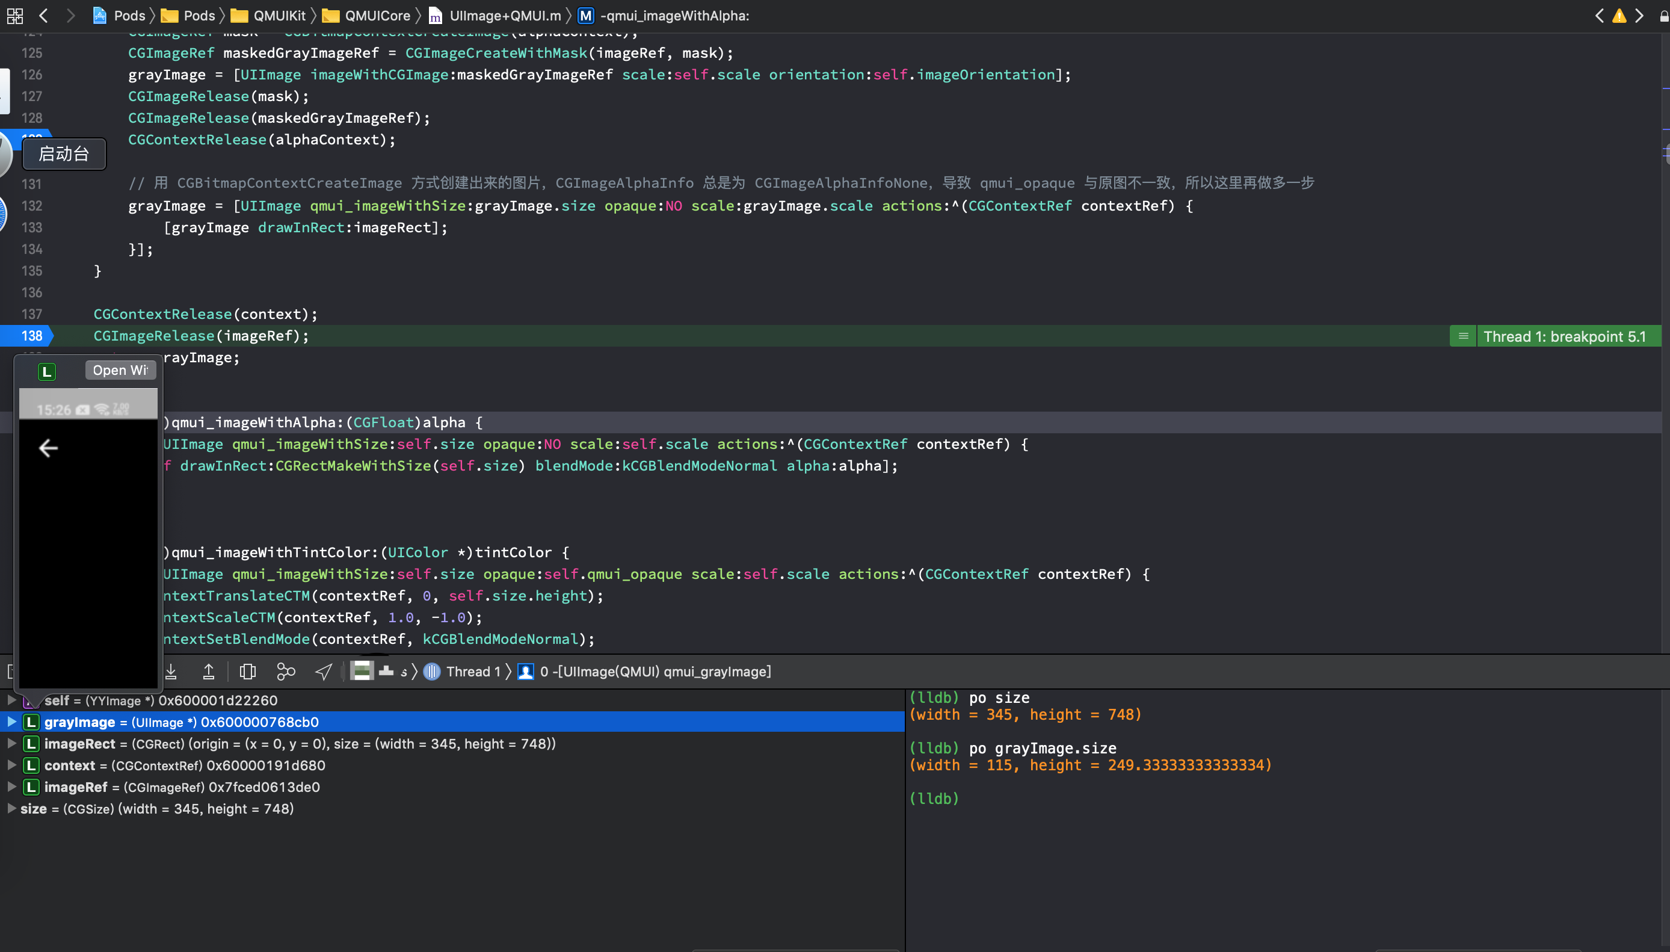
Task: Click the Open With button in preview
Action: [120, 370]
